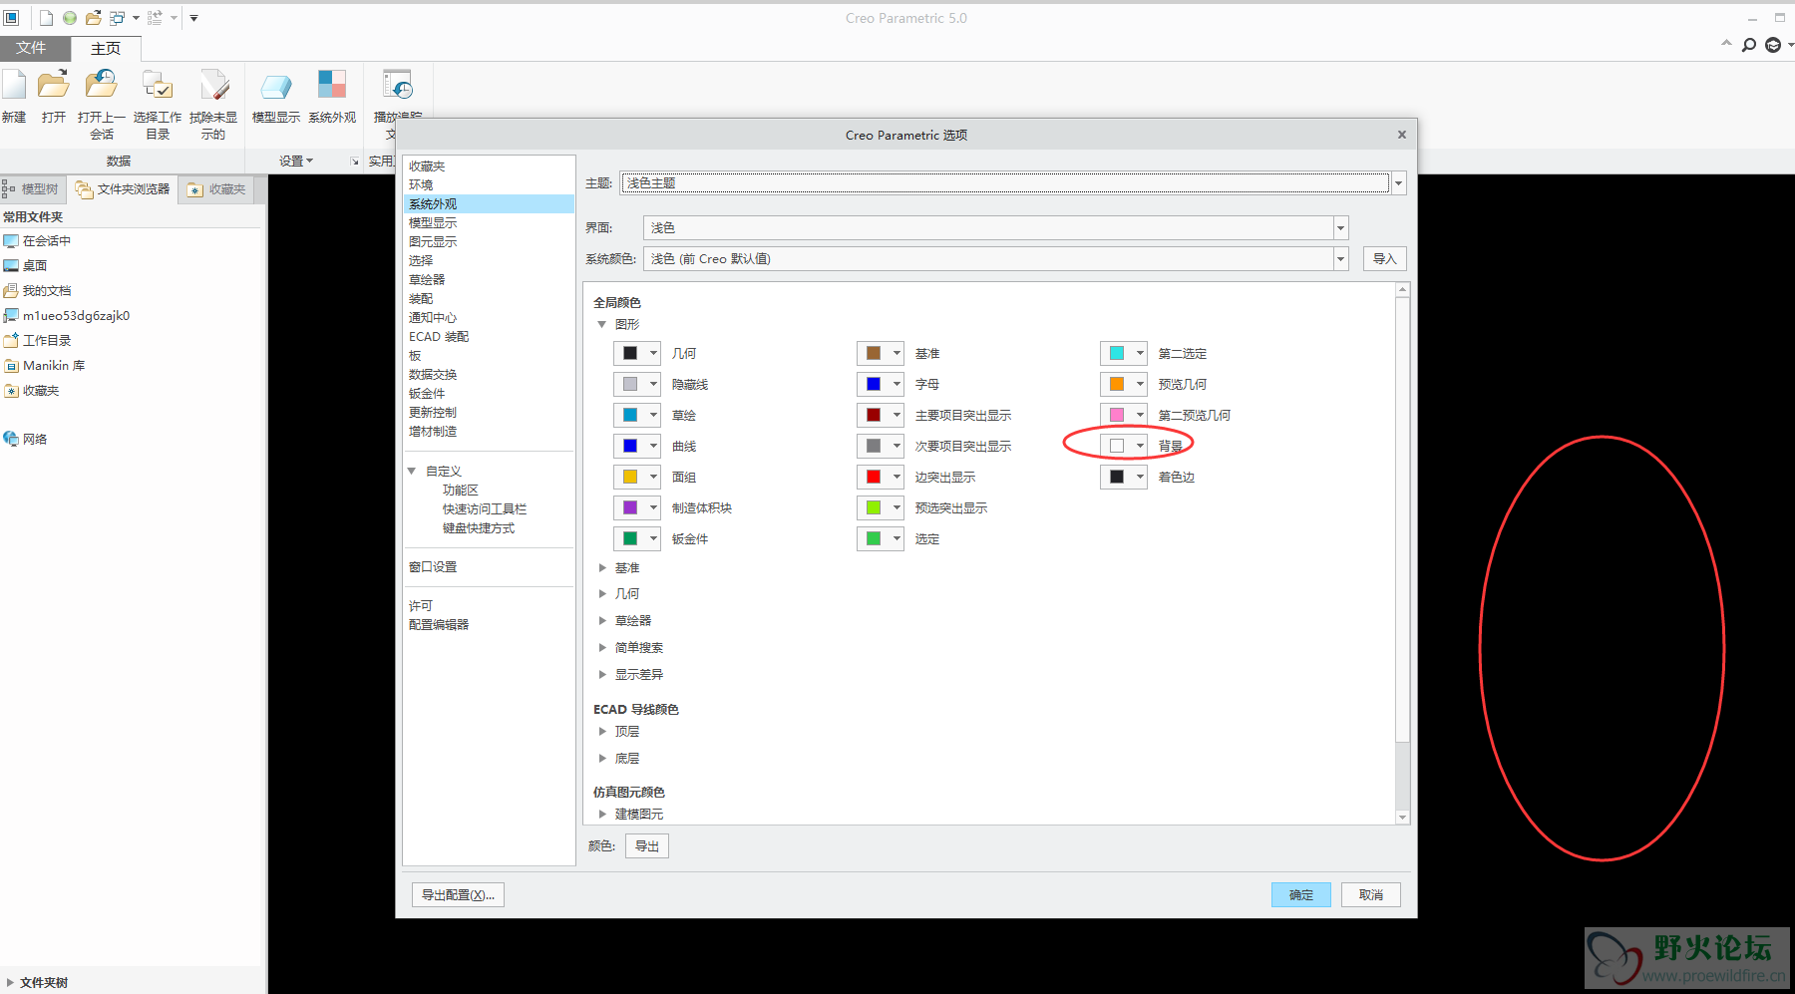The height and width of the screenshot is (994, 1795).
Task: Expand the 显示差异 section
Action: click(602, 675)
